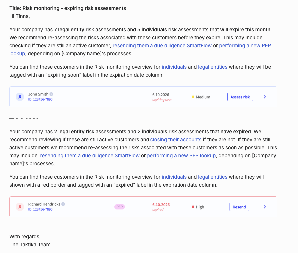Click the red High risk indicator
This screenshot has height=253, width=298.
click(x=193, y=207)
